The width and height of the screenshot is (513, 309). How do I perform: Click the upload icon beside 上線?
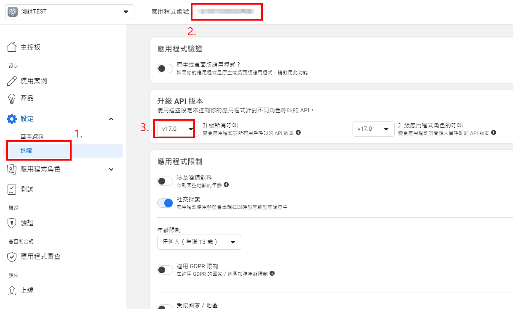(12, 291)
